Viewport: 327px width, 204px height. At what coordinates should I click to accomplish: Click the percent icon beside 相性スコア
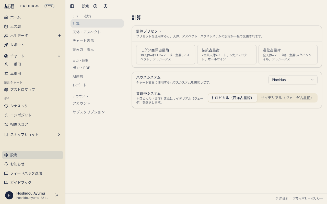[6, 124]
